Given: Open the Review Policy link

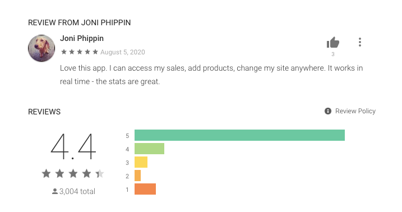Looking at the screenshot, I should (355, 111).
